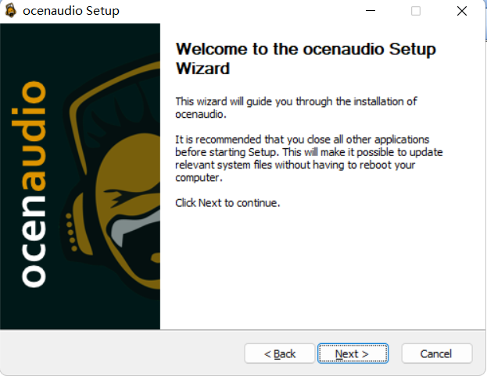Click the "ocenaudio Setup" title bar text
The width and height of the screenshot is (487, 376).
(71, 12)
